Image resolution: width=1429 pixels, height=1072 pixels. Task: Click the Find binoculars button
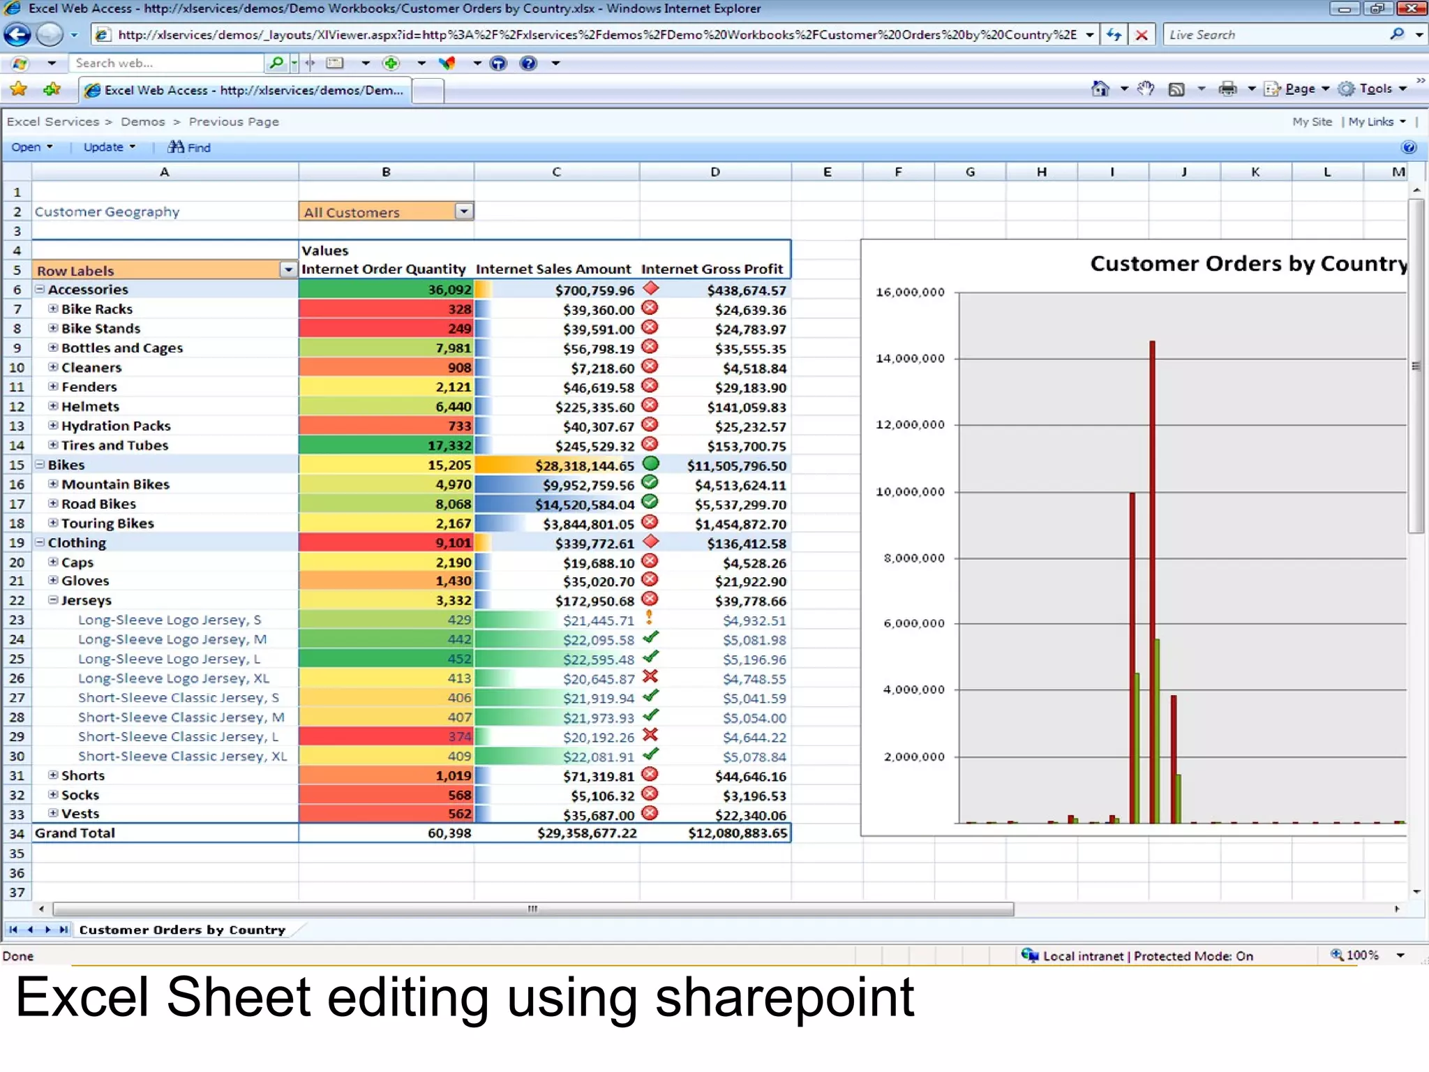click(x=189, y=147)
